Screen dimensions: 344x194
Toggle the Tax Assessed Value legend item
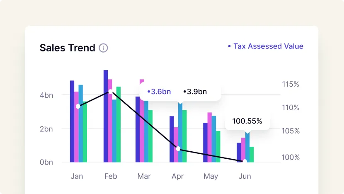(x=266, y=46)
